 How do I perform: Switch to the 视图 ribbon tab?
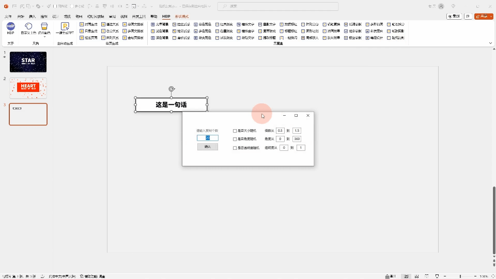pos(124,17)
